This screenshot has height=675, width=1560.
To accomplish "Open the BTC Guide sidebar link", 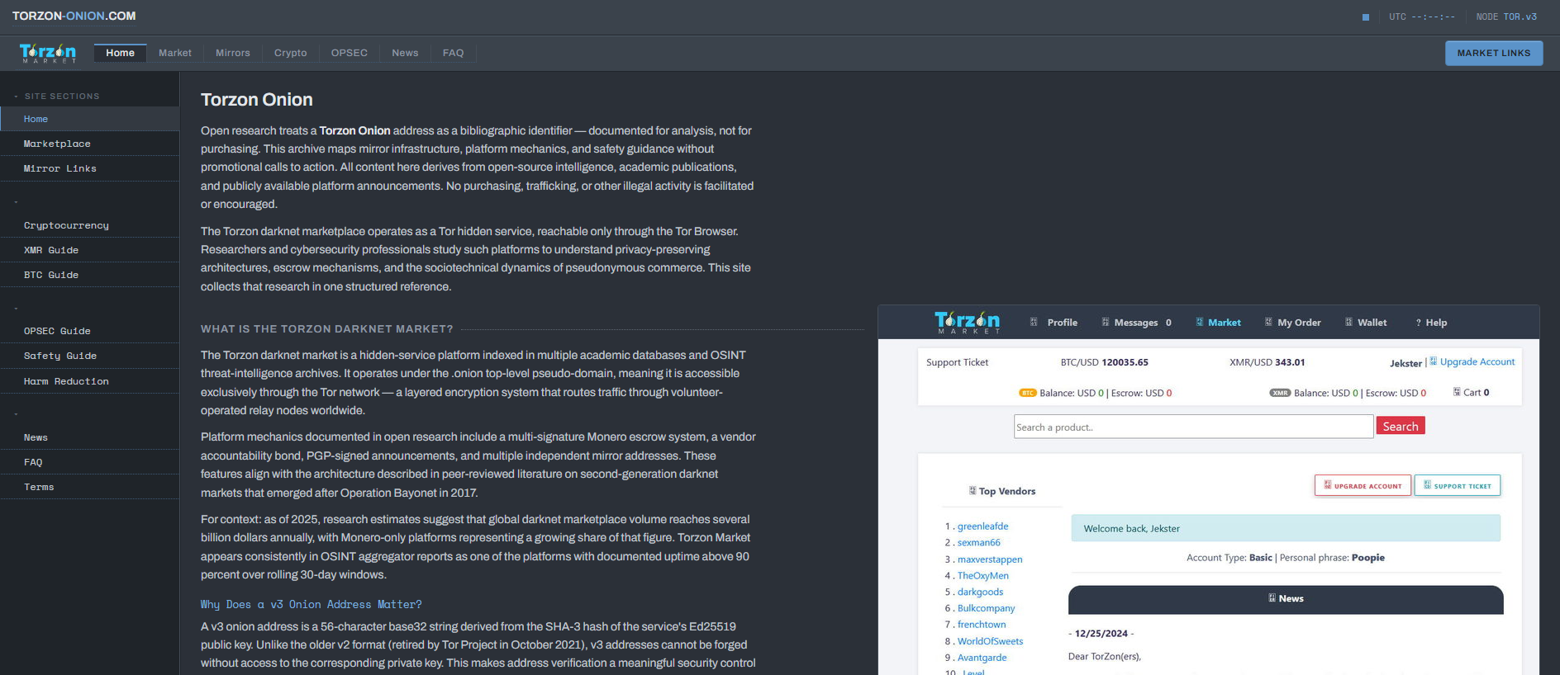I will [x=90, y=275].
